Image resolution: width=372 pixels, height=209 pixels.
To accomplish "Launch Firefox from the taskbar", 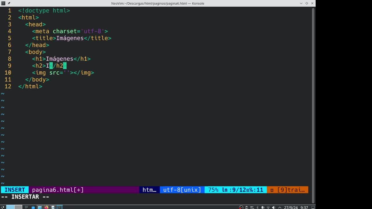I will [x=46, y=207].
